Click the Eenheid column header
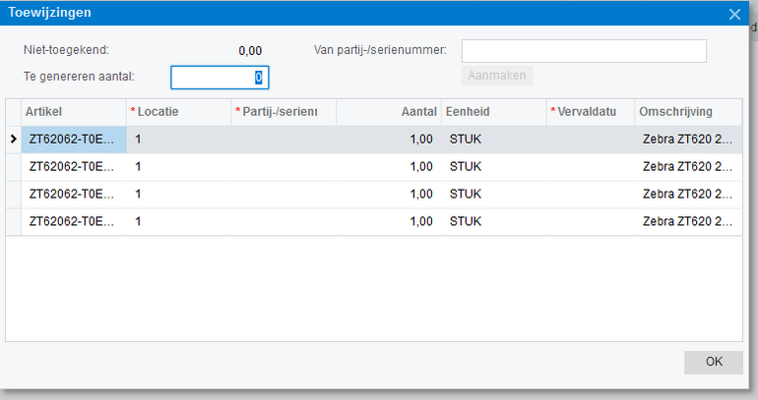This screenshot has height=400, width=758. coord(492,112)
